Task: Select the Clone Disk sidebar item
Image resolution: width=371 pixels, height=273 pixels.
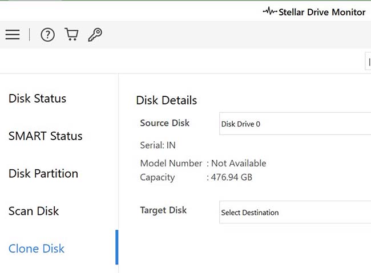Action: (x=36, y=248)
